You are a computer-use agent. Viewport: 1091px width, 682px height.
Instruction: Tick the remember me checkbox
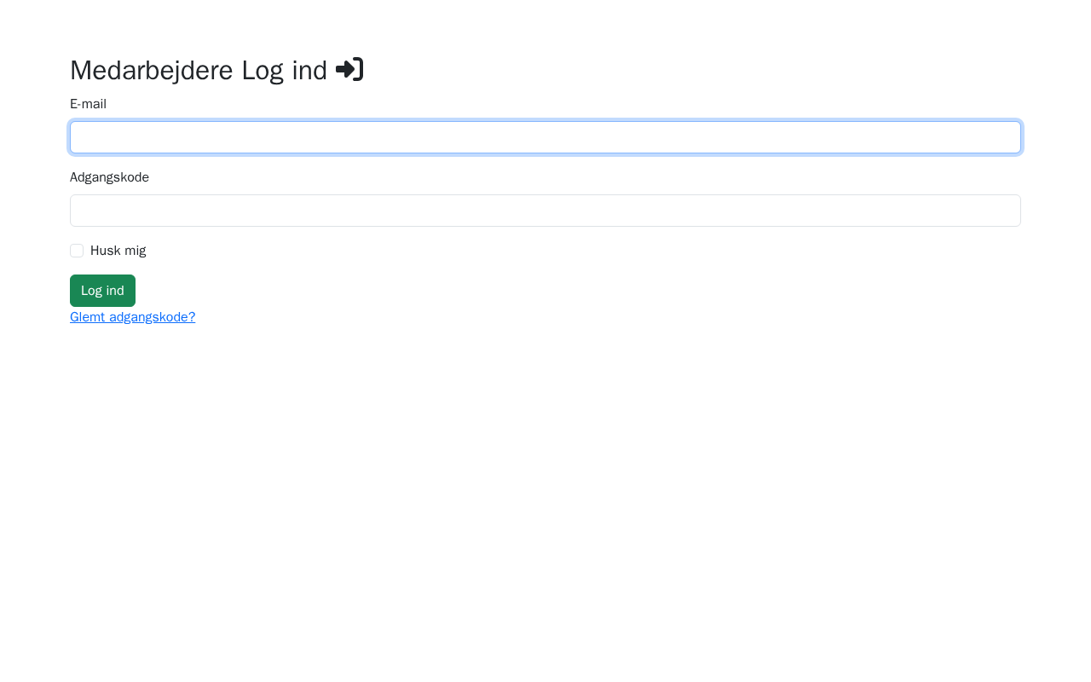pos(77,251)
